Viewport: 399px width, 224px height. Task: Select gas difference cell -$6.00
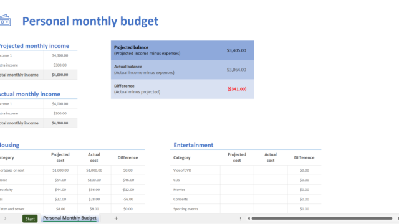click(128, 199)
